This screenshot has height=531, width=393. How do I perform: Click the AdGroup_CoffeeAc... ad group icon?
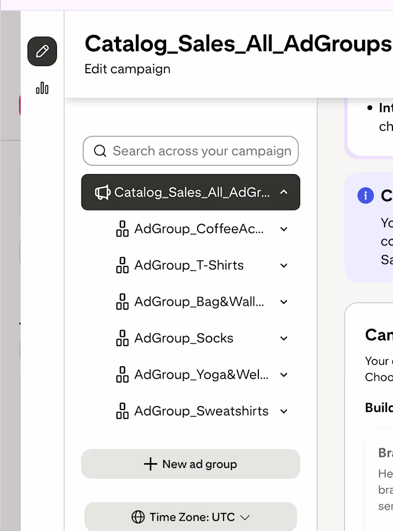coord(122,229)
